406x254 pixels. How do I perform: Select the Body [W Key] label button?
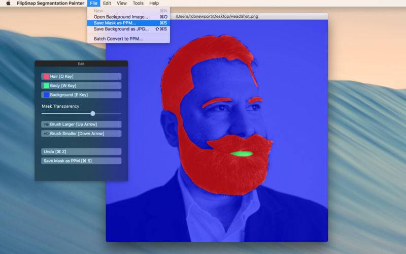pos(81,85)
